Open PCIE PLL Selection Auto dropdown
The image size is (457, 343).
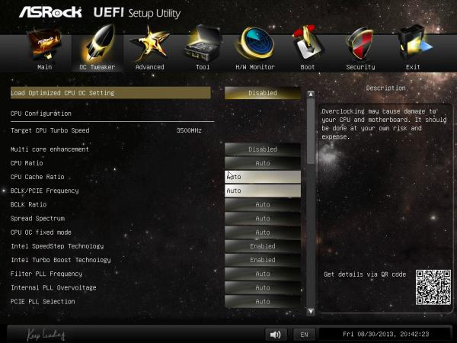click(x=263, y=302)
